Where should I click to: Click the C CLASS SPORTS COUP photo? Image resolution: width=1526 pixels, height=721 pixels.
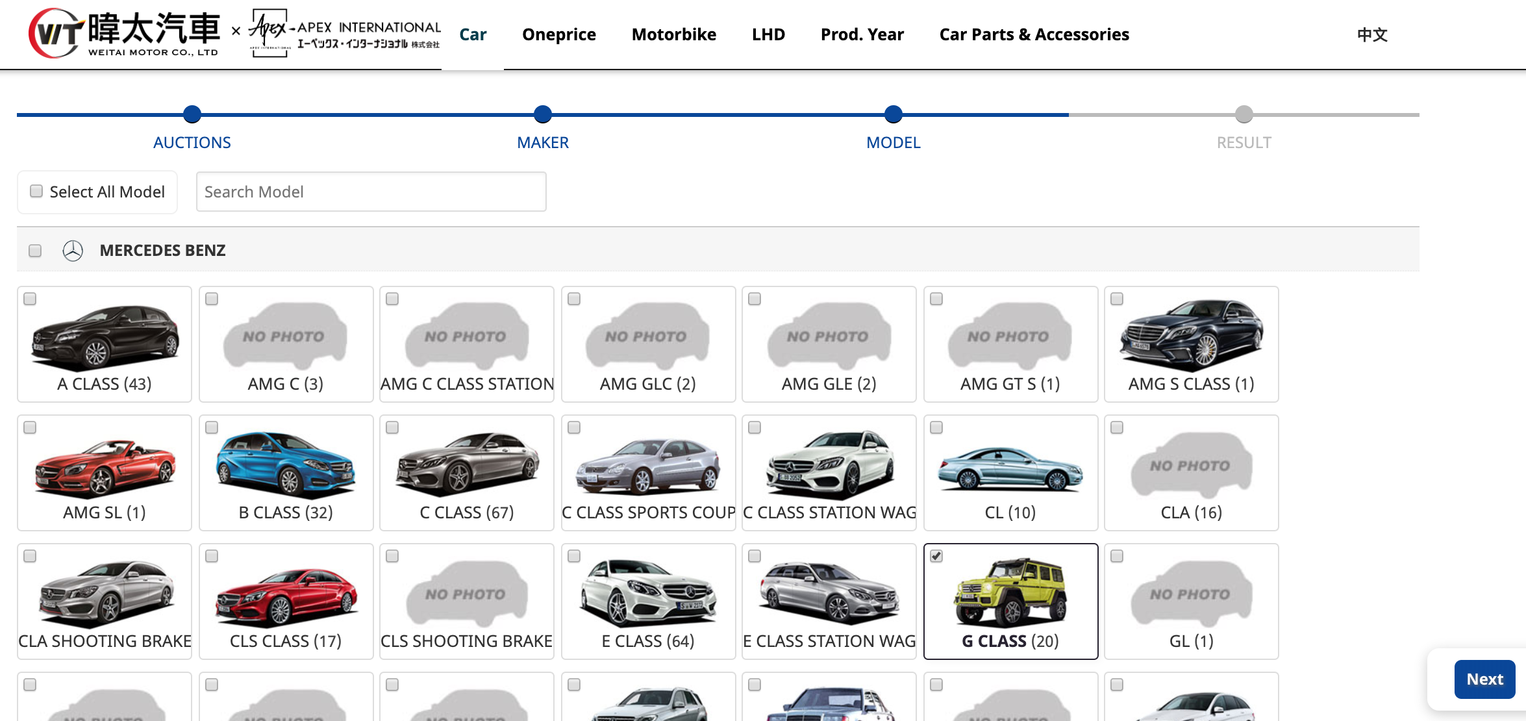click(647, 466)
